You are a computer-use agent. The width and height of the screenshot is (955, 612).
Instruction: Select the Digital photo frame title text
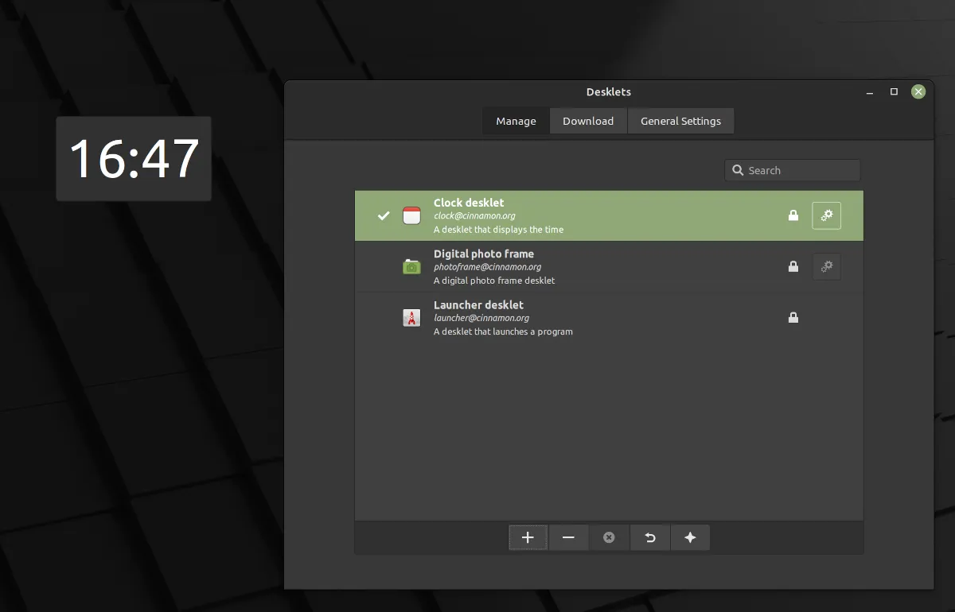point(484,254)
